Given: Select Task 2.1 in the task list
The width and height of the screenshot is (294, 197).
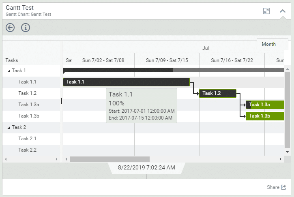Looking at the screenshot, I should click(27, 139).
